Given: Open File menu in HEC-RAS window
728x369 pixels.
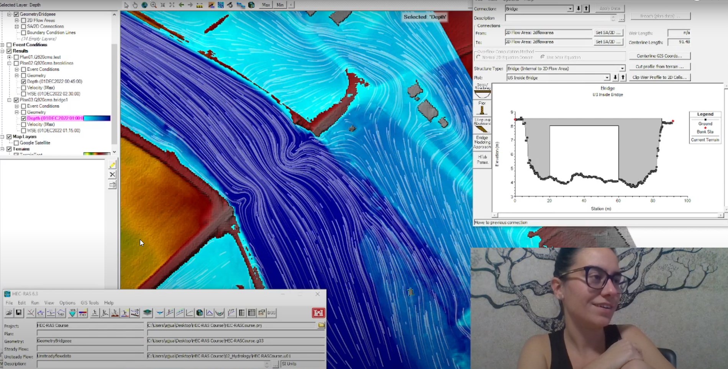Looking at the screenshot, I should pos(9,303).
